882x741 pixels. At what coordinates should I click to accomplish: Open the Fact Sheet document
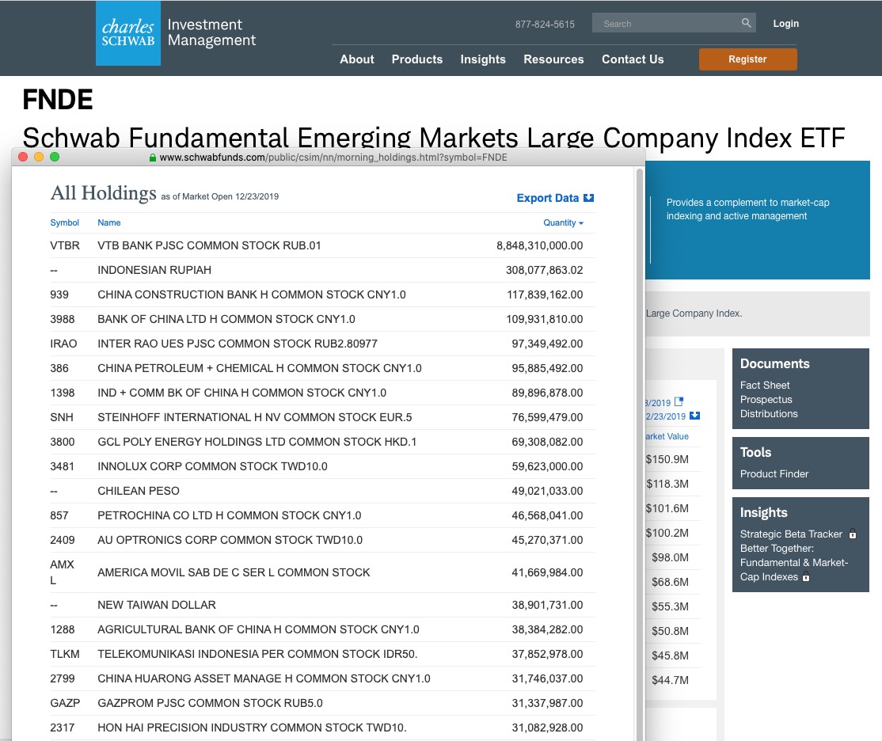[x=765, y=386]
